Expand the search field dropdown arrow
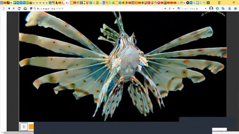 206,9
